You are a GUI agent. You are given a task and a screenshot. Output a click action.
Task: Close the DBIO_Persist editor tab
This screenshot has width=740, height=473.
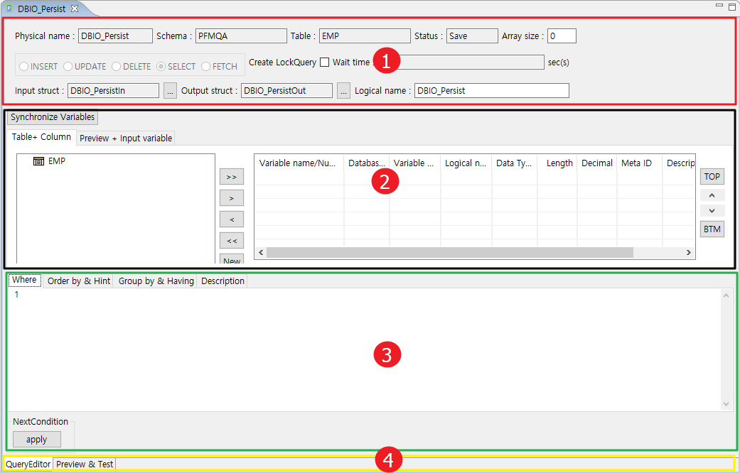(75, 9)
